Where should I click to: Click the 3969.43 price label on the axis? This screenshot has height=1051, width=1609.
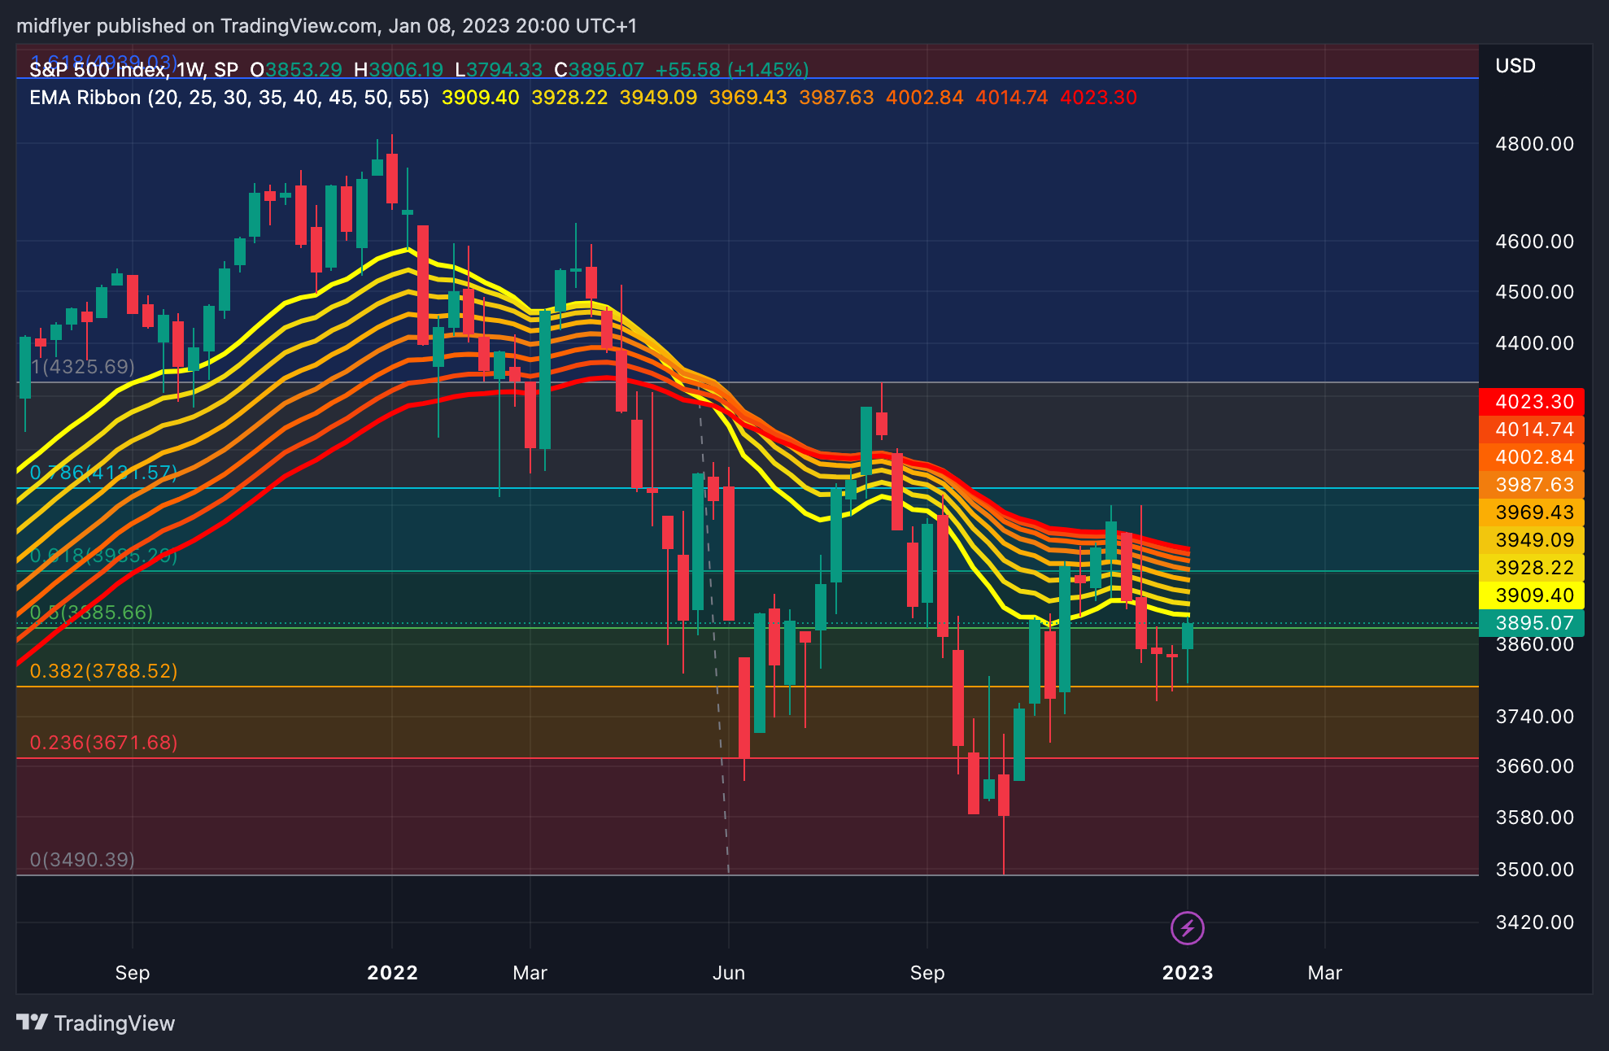(1531, 512)
